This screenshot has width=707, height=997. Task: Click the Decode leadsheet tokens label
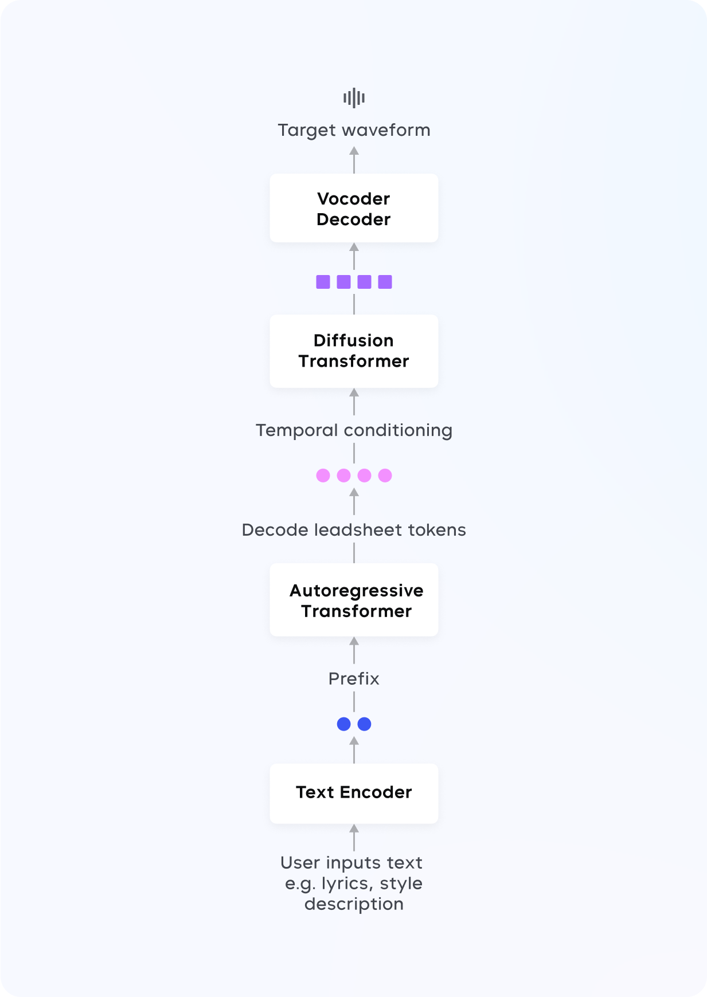[x=354, y=530]
